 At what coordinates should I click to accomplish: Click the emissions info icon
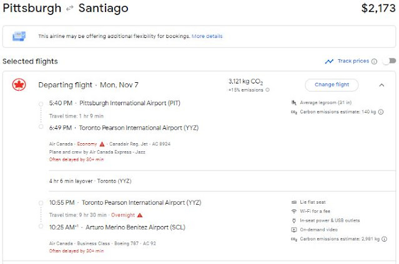click(268, 90)
